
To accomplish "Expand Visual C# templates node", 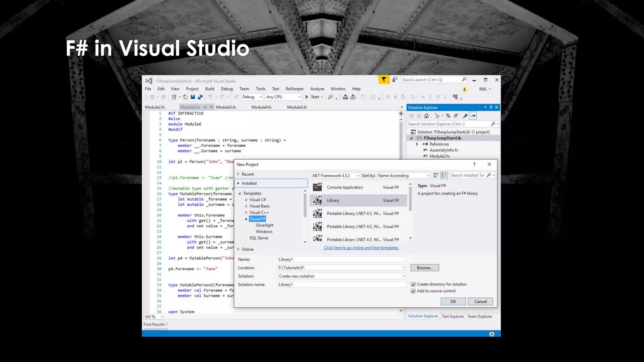I will click(247, 200).
